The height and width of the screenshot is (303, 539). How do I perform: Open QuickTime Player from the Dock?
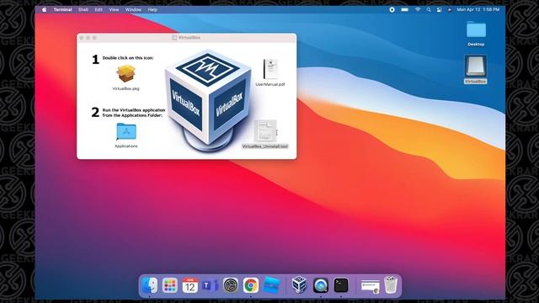coord(320,285)
